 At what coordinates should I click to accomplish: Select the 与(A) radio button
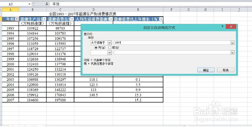[96, 48]
